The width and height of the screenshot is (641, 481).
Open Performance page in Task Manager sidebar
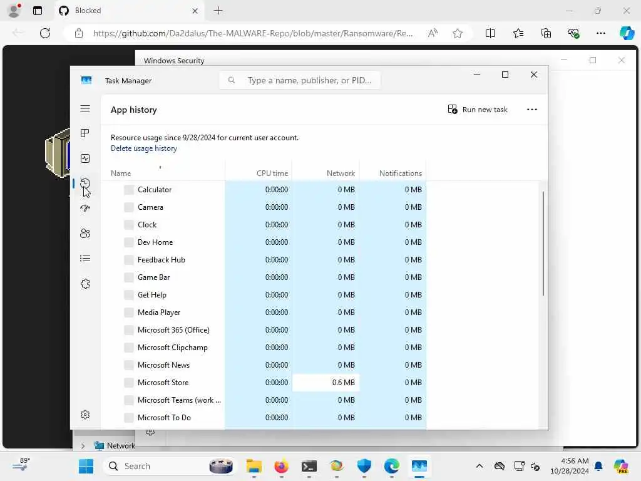tap(85, 158)
